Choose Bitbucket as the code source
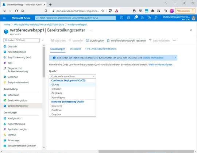Viewport: 197px width, 153px height. point(73,89)
